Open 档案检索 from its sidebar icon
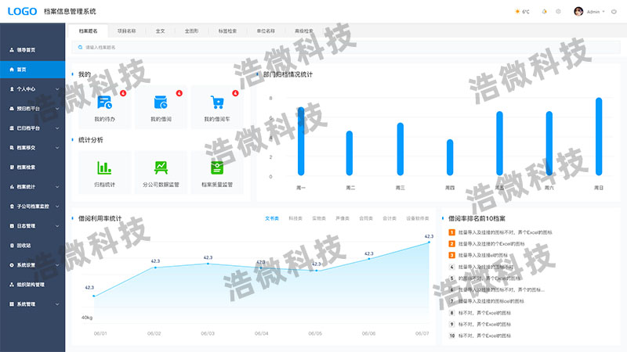 (12, 167)
